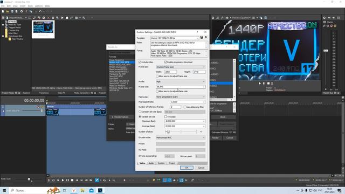Stop media preview in Project Media toolbar
The height and width of the screenshot is (194, 345).
pos(67,18)
